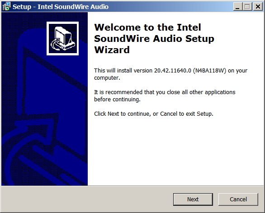Click the installer icon in the title bar
This screenshot has height=213, width=265.
click(x=7, y=7)
